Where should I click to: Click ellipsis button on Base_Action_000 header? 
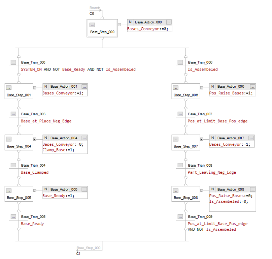tap(169, 22)
